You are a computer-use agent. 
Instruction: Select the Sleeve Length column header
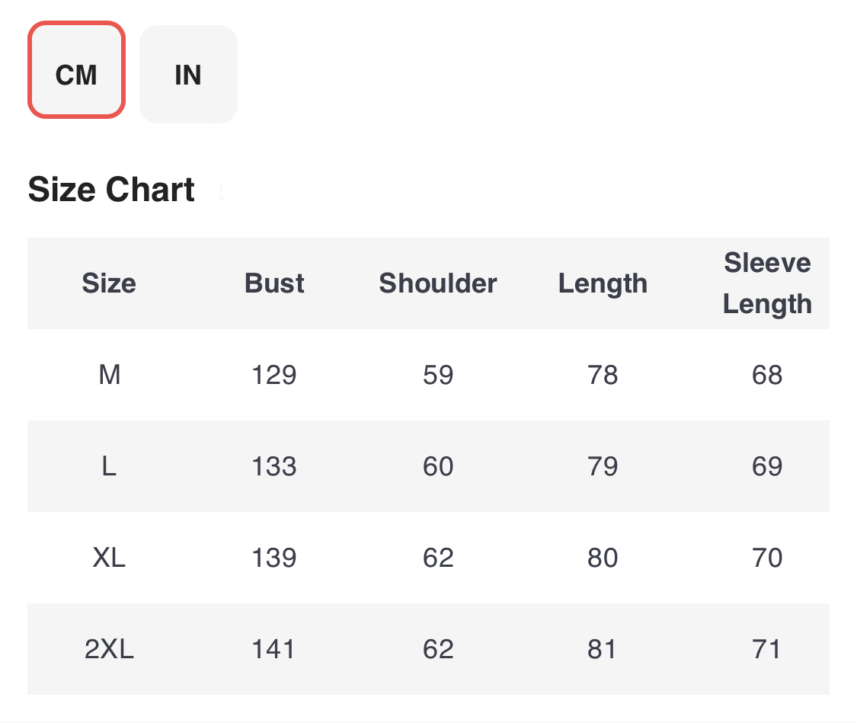[x=767, y=283]
